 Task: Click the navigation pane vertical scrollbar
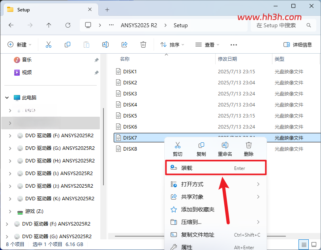point(103,147)
